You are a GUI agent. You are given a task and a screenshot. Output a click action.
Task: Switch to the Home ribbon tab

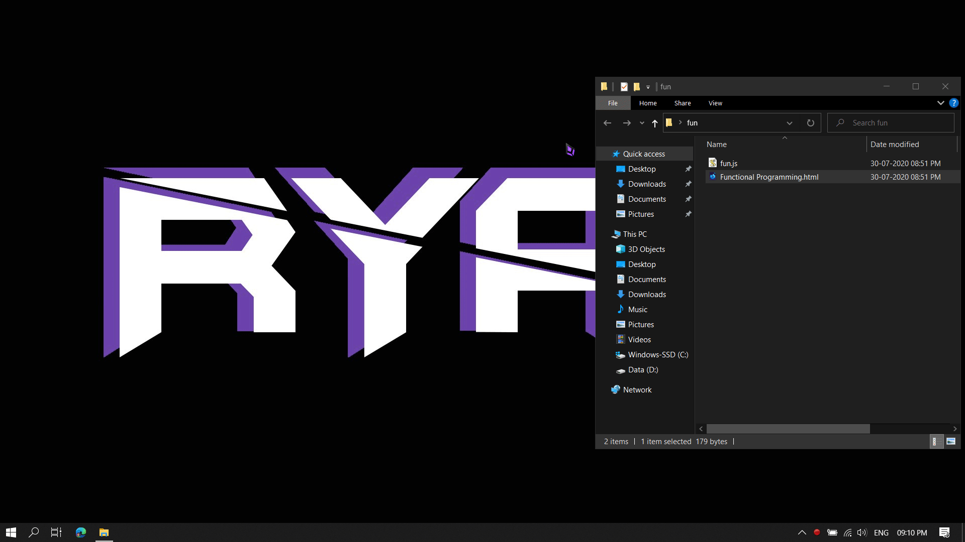[648, 103]
